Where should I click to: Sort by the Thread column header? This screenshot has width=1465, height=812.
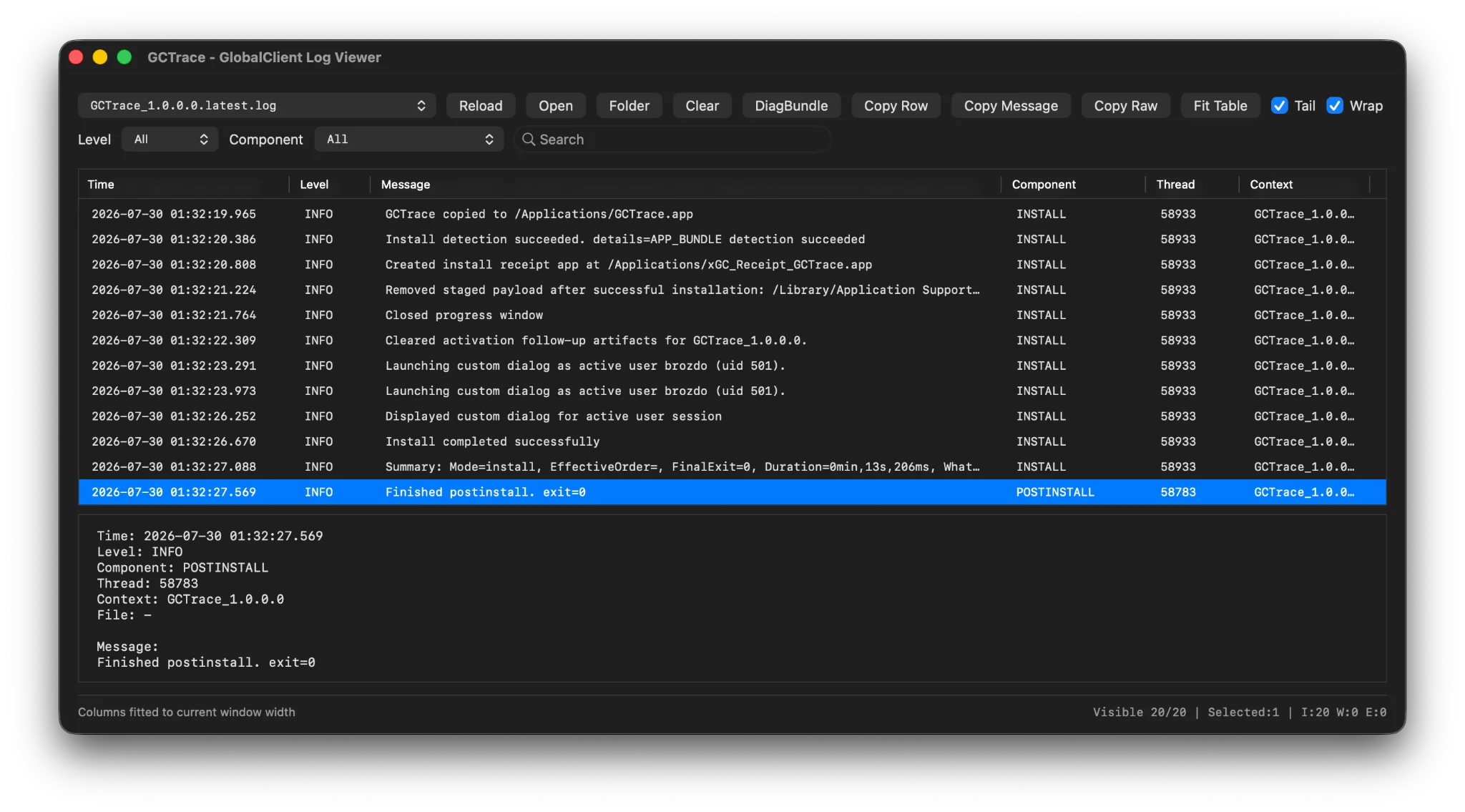(1192, 185)
